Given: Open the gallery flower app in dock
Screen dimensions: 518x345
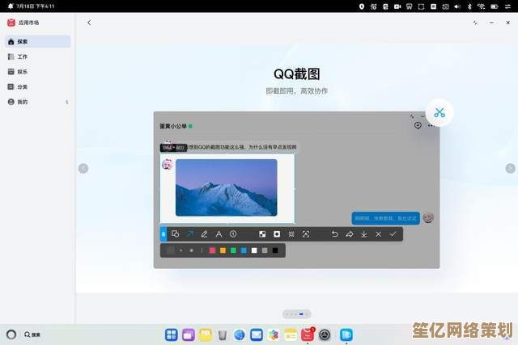Looking at the screenshot, I should (274, 335).
